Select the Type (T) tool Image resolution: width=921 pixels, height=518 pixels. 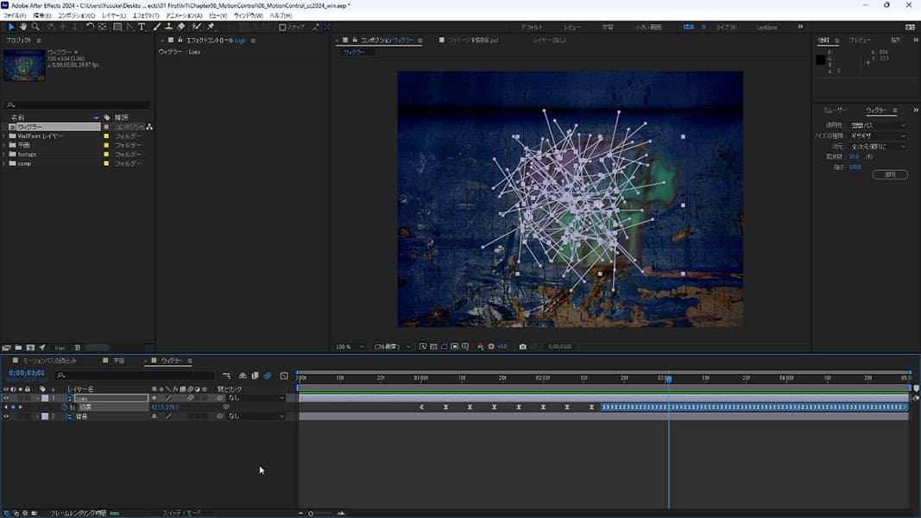142,27
